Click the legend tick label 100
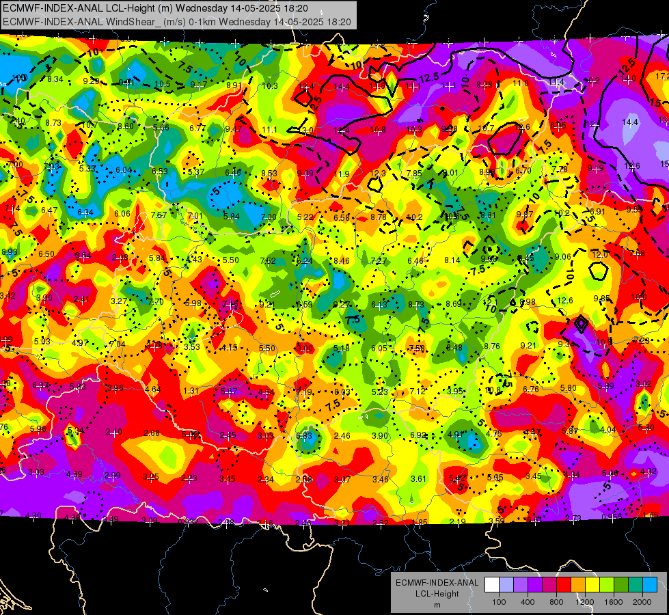Viewport: 669px width, 615px height. (x=499, y=602)
